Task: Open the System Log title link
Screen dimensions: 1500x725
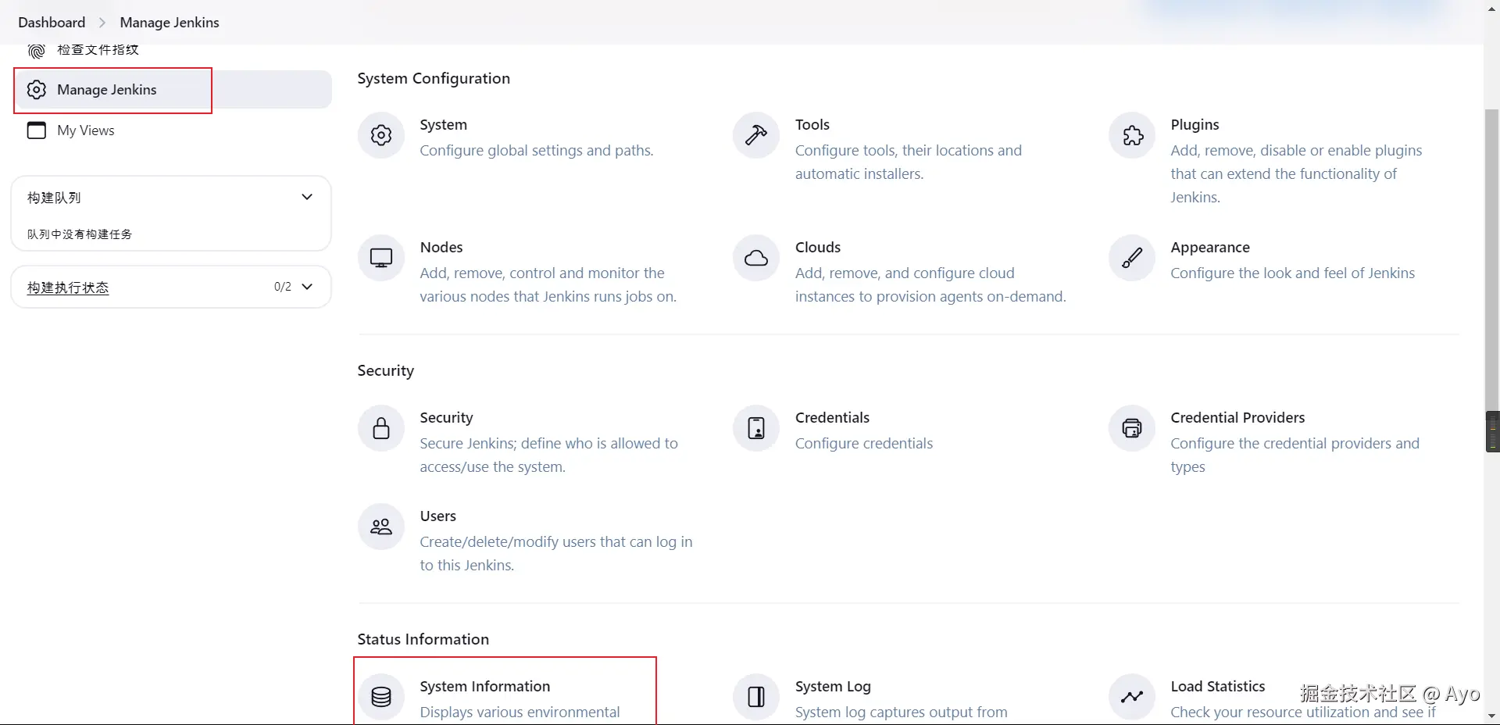Action: pyautogui.click(x=833, y=687)
